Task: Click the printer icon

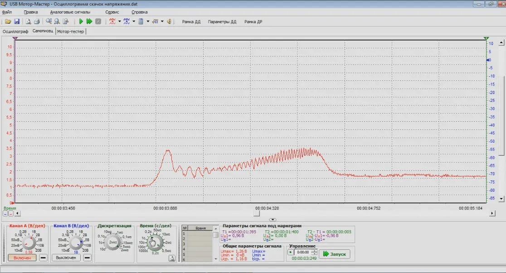Action: coord(37,21)
